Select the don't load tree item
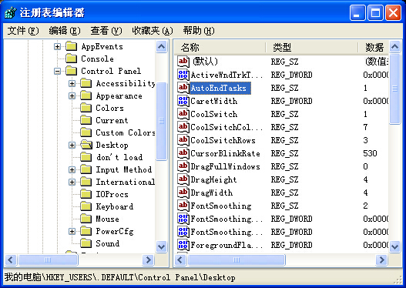The image size is (406, 288). 119,157
